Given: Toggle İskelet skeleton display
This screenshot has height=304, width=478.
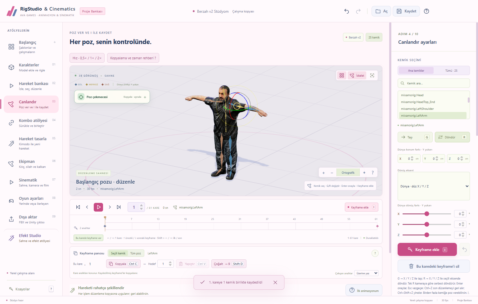Looking at the screenshot, I should tap(357, 75).
